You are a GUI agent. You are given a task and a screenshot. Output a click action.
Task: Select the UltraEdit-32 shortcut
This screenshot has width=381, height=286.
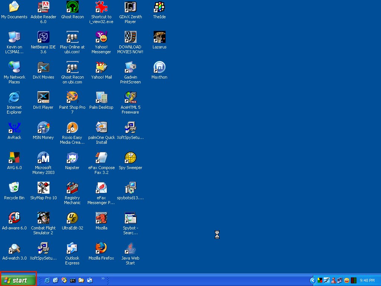[x=72, y=218]
